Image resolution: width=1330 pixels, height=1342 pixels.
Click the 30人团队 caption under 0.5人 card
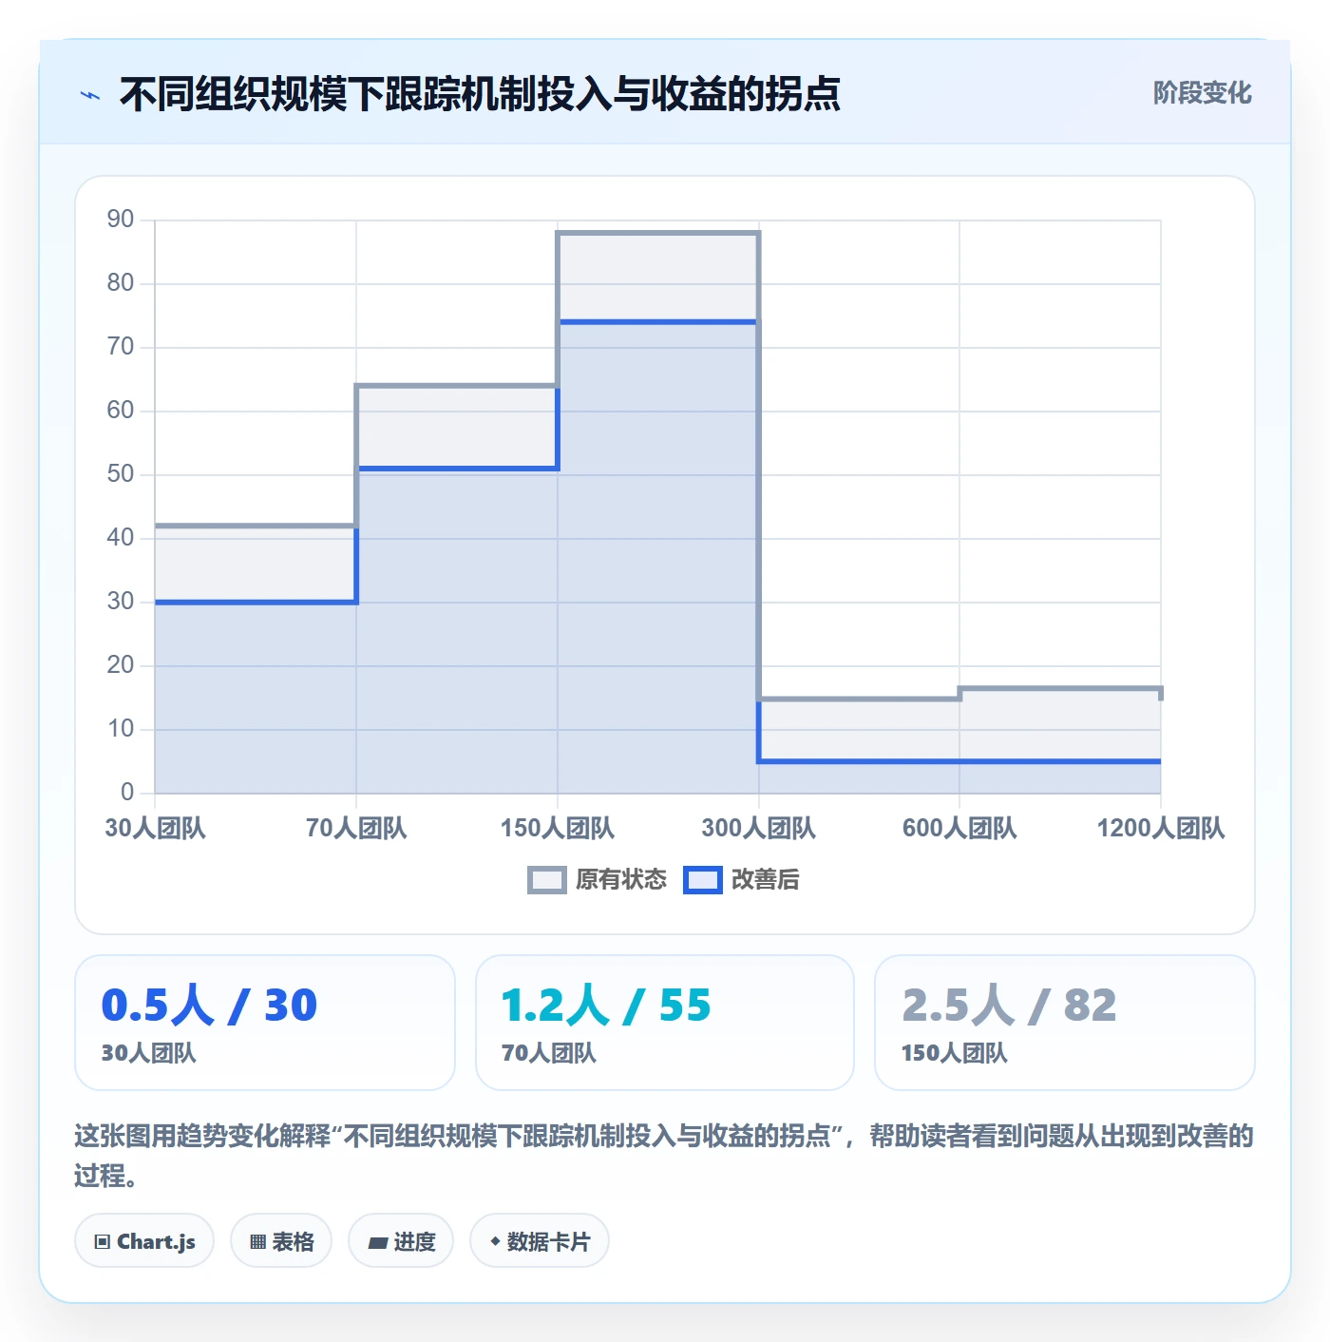point(148,1053)
